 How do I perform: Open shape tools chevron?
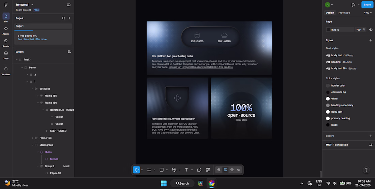pos(167,170)
